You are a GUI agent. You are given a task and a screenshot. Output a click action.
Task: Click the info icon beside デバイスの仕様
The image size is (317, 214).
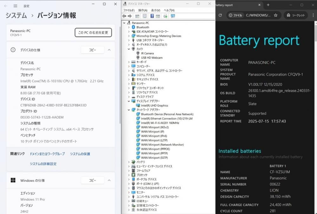[x=13, y=50]
